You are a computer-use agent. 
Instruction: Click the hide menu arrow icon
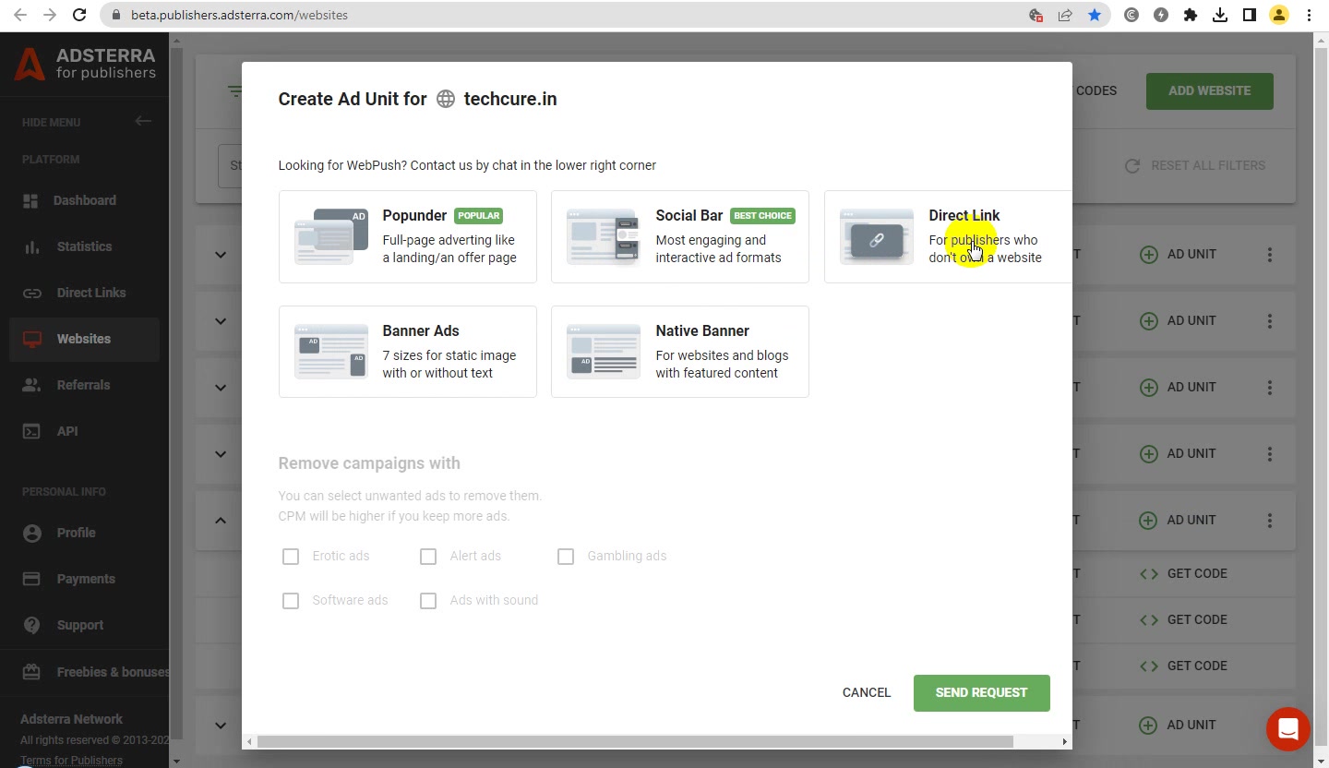(x=143, y=121)
